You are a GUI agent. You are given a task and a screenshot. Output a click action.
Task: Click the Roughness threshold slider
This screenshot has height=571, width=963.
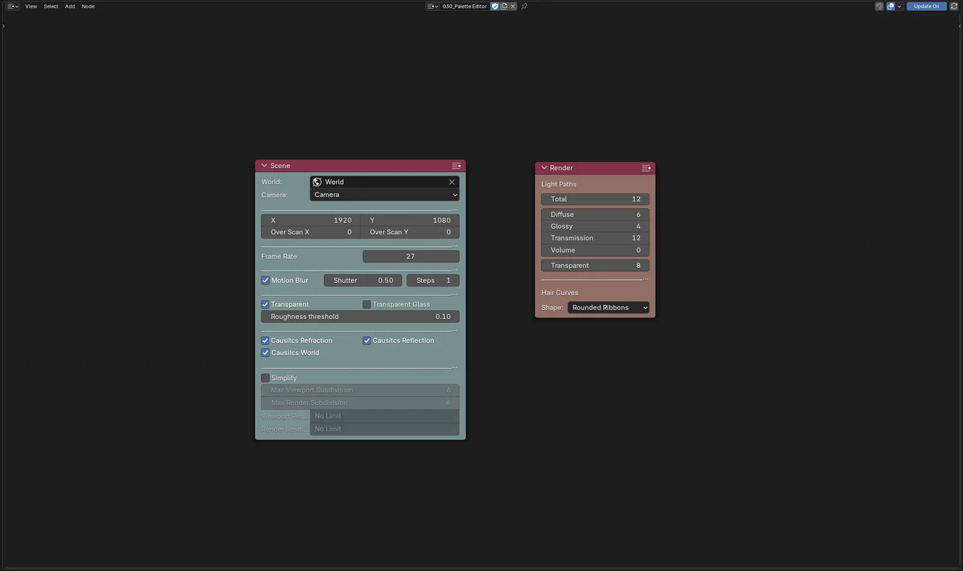360,316
